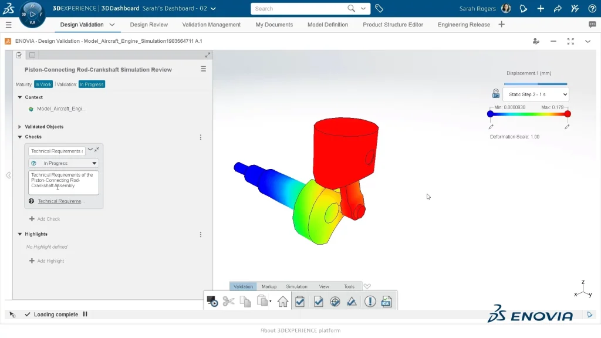Image resolution: width=601 pixels, height=338 pixels.
Task: Open the notifications bell icon
Action: pyautogui.click(x=524, y=9)
